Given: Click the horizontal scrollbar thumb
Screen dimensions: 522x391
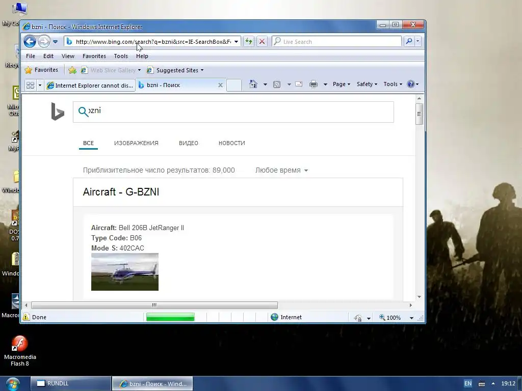Looking at the screenshot, I should [154, 305].
